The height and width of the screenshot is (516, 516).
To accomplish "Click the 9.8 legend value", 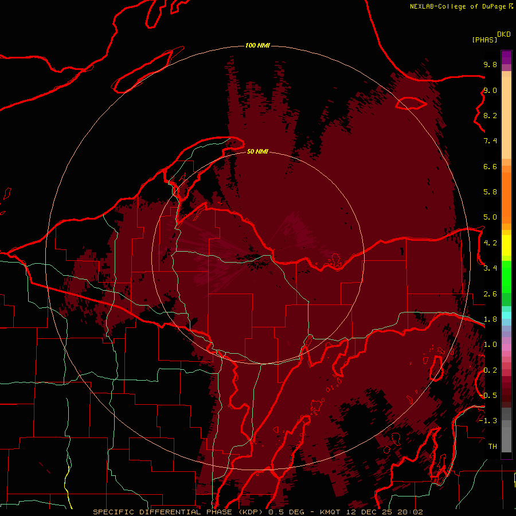I will [490, 64].
